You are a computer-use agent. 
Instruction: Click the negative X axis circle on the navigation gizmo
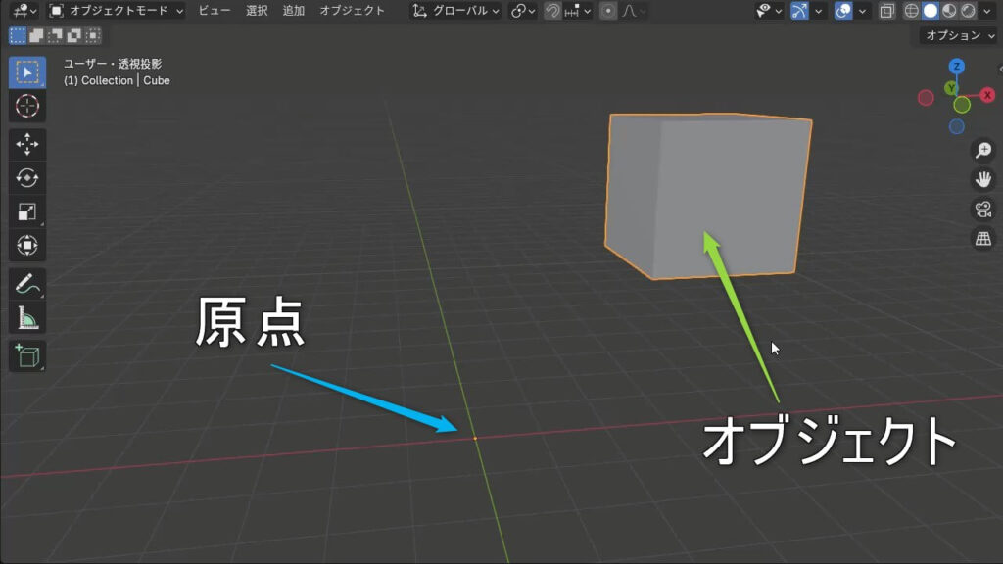926,98
